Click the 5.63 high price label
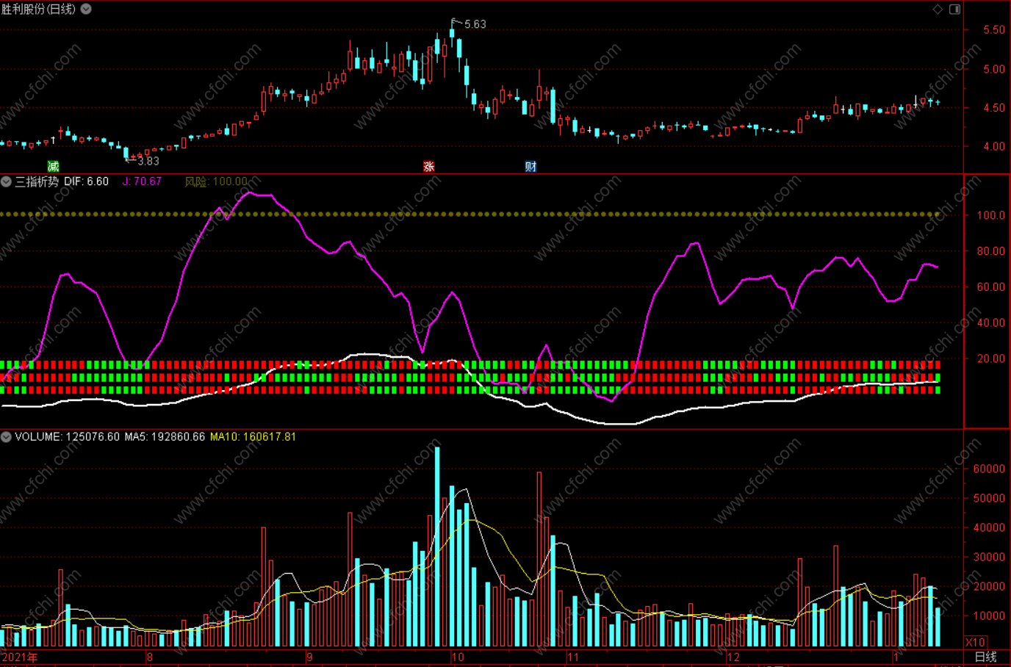Image resolution: width=1011 pixels, height=667 pixels. tap(475, 24)
